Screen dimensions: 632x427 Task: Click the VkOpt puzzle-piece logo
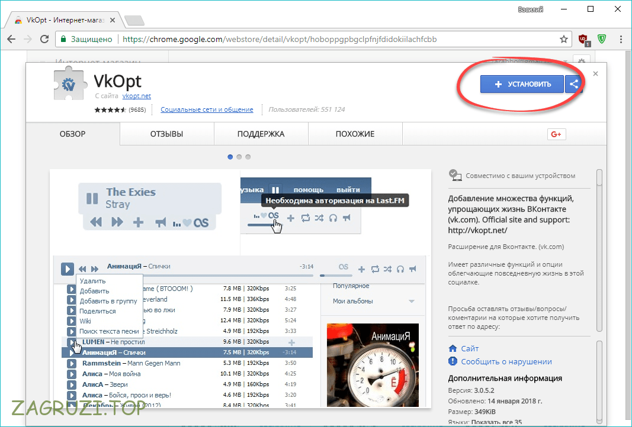click(x=69, y=83)
